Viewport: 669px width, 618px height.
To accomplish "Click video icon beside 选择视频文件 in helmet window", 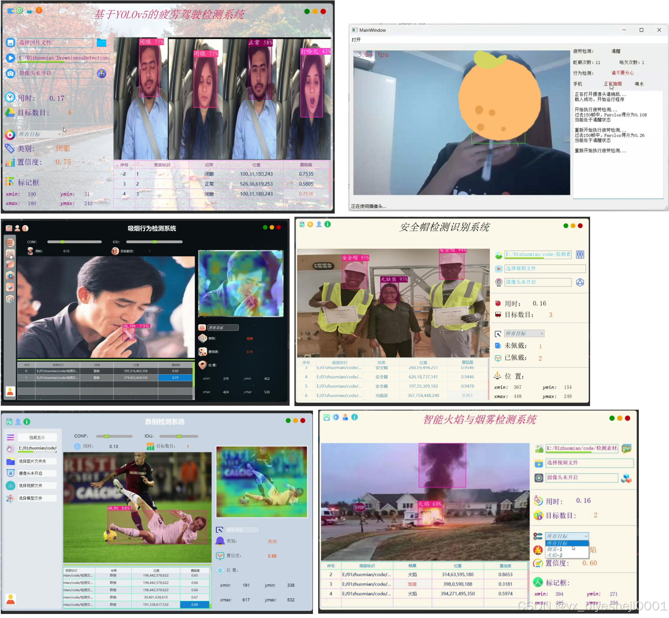I will (x=499, y=269).
